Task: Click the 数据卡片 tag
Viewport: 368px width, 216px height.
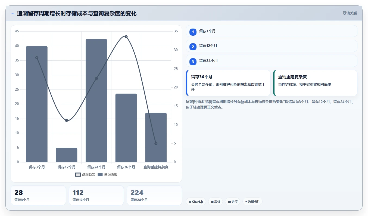Action: coord(252,202)
